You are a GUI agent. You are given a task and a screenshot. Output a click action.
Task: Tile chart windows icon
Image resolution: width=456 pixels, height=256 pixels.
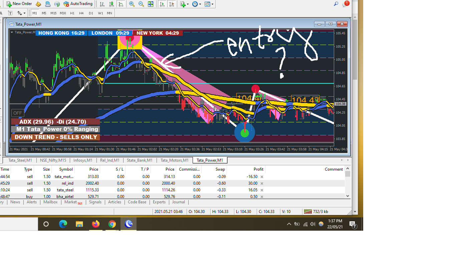coord(151,4)
